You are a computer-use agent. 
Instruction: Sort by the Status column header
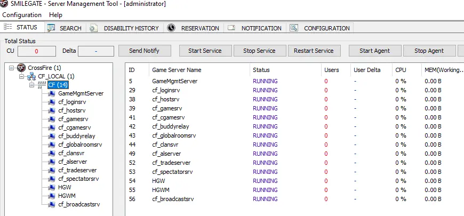point(285,70)
